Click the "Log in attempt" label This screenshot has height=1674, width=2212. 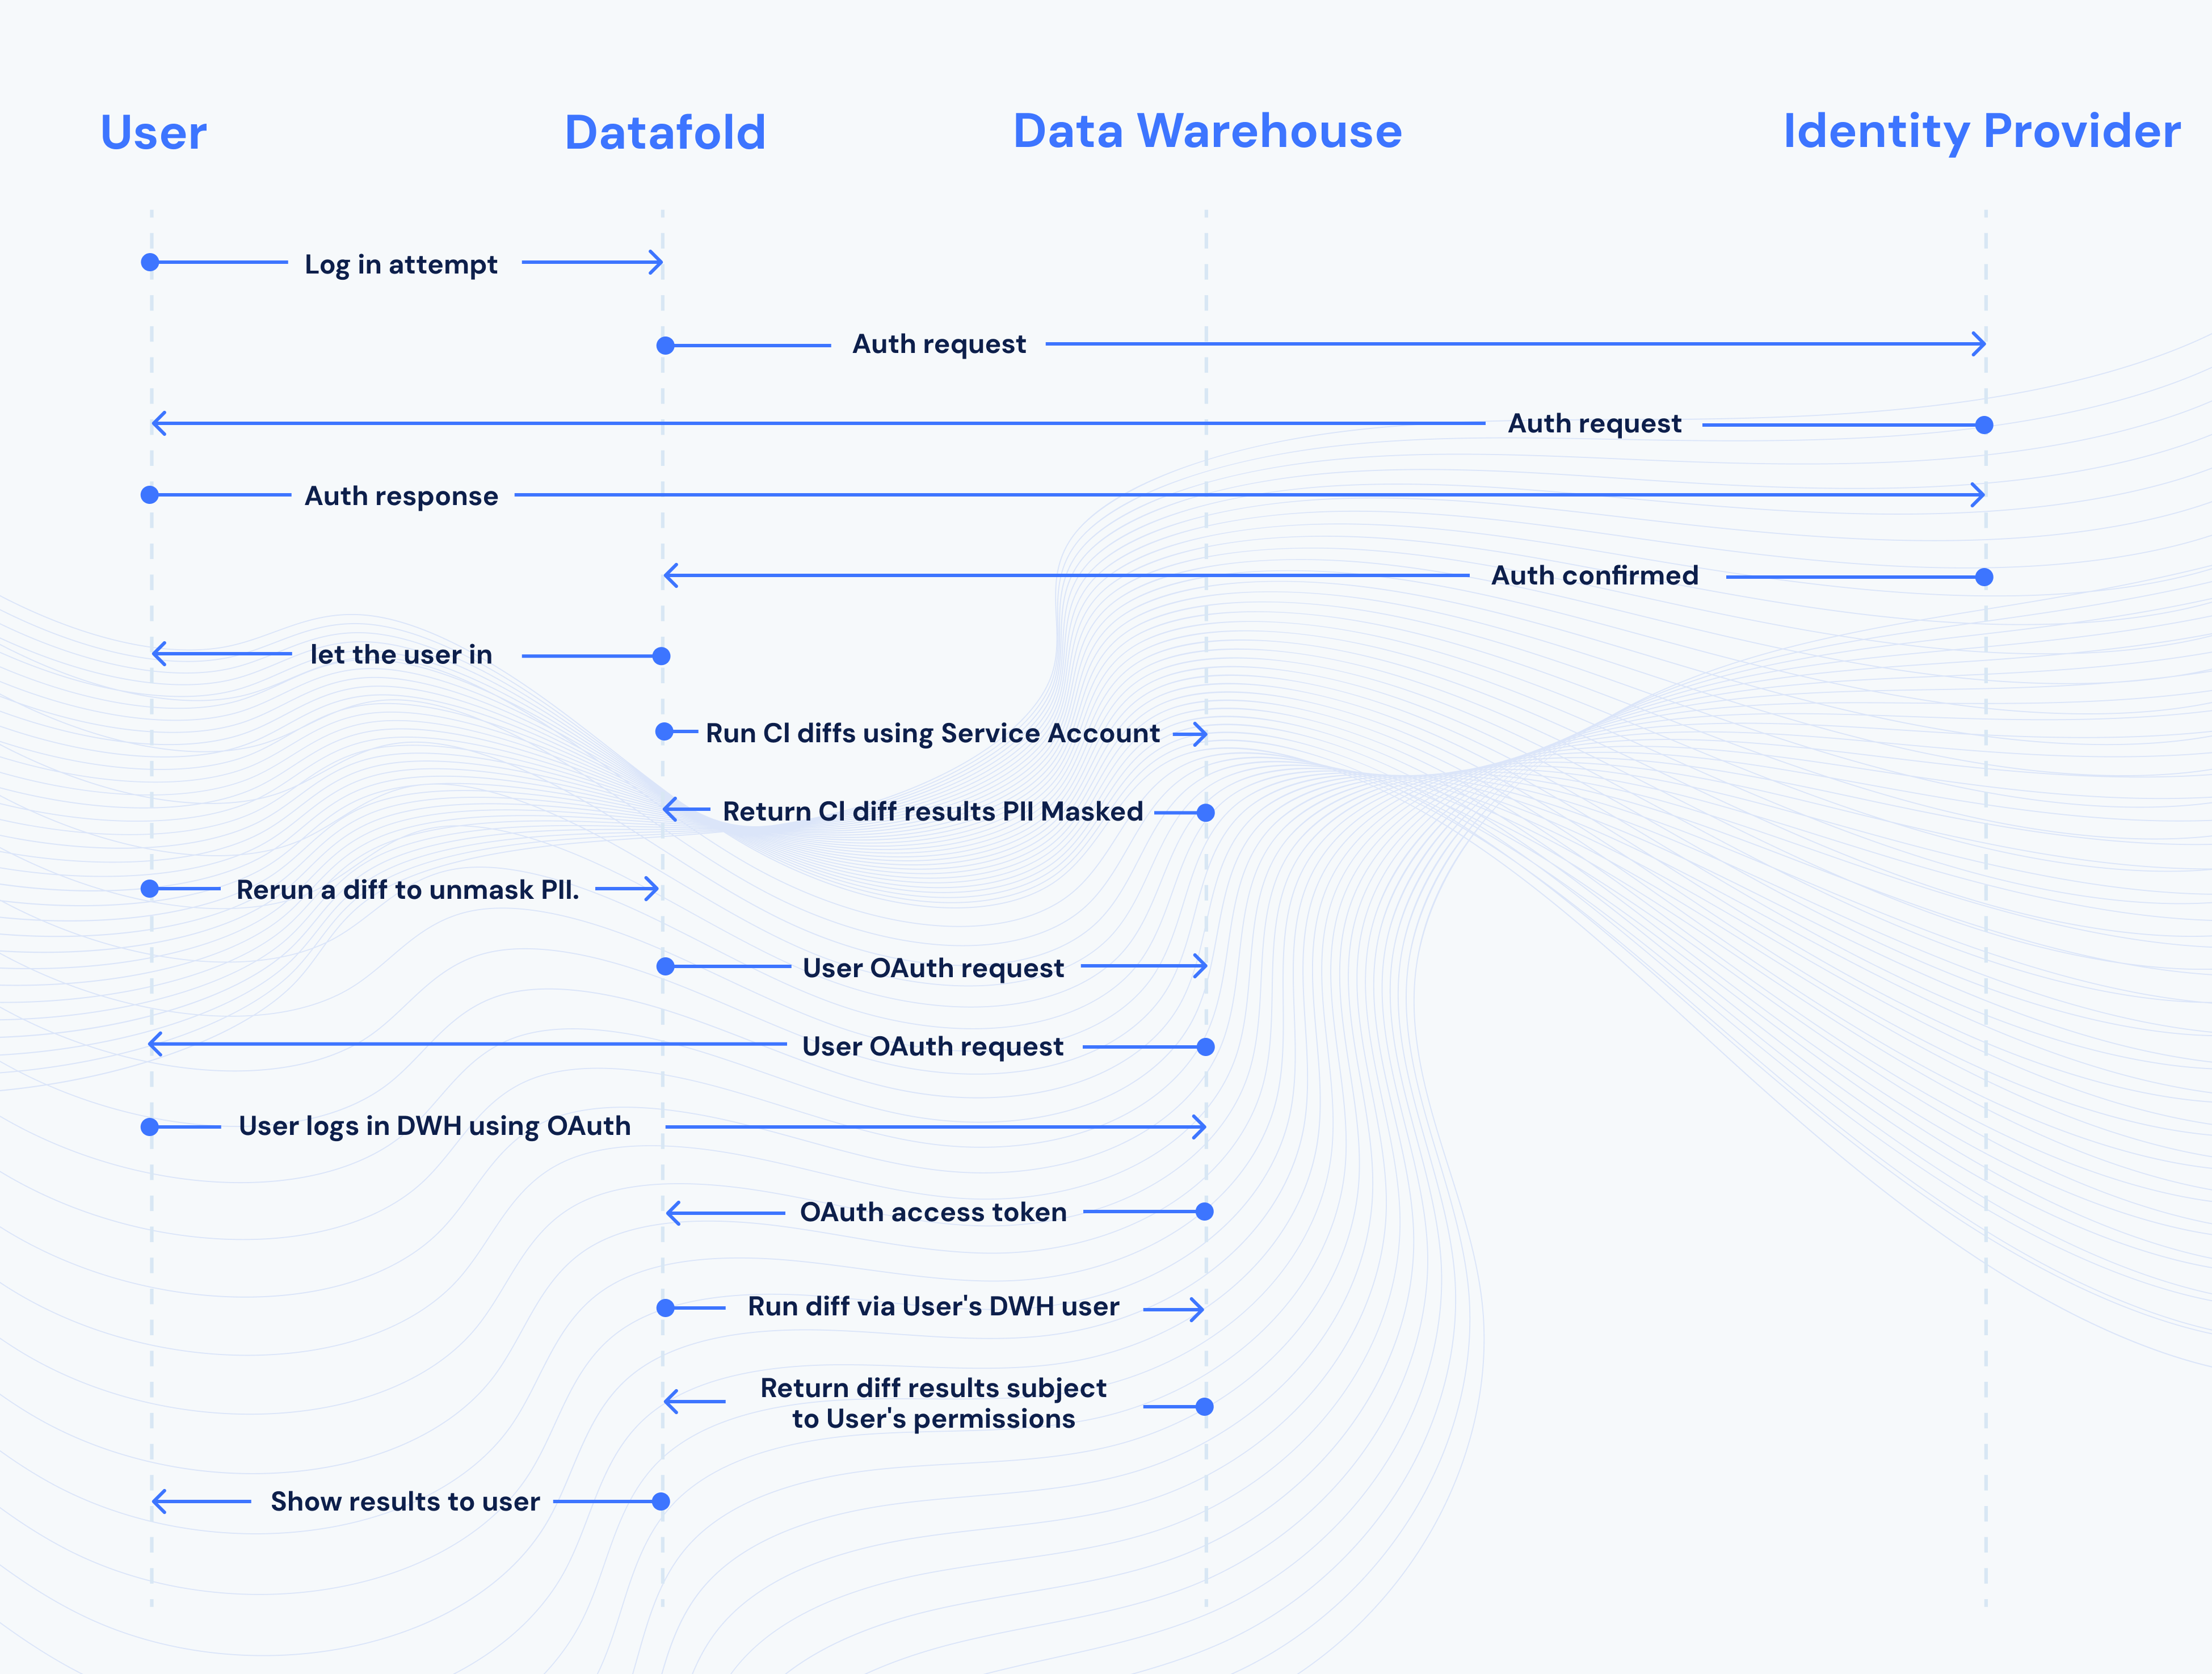401,265
